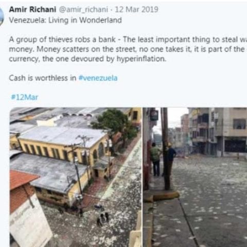Click the 'Venezuela: Living in Wonderland' headline text
The image size is (247, 247).
pos(65,20)
